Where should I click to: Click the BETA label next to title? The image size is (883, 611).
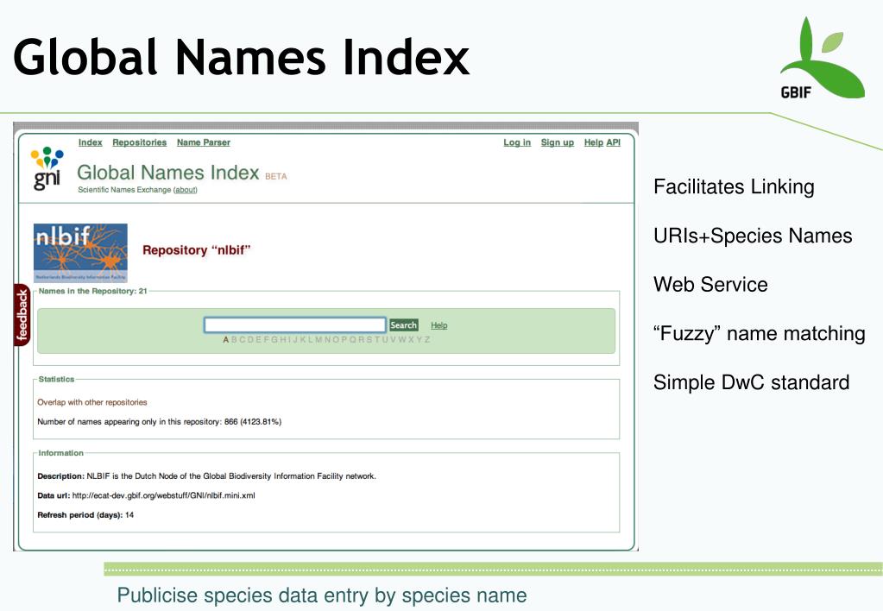coord(276,176)
